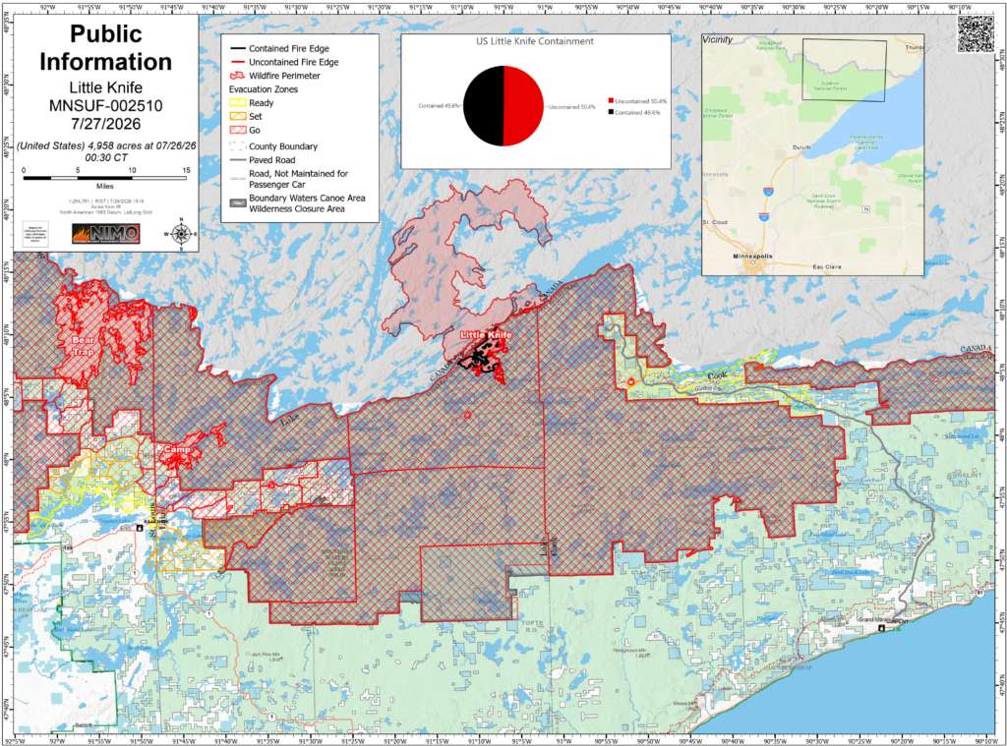Image resolution: width=1007 pixels, height=746 pixels.
Task: Click the 'Grand Marais' town label
Action: (876, 620)
